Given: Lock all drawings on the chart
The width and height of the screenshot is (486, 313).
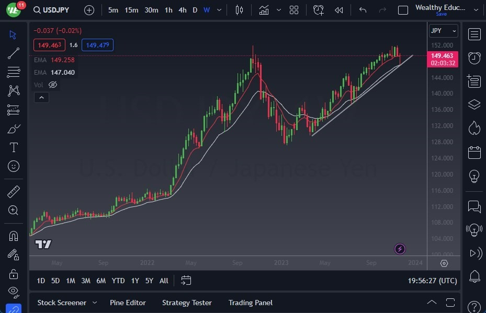Looking at the screenshot, I should (13, 274).
